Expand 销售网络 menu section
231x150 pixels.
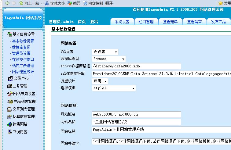click(x=20, y=124)
